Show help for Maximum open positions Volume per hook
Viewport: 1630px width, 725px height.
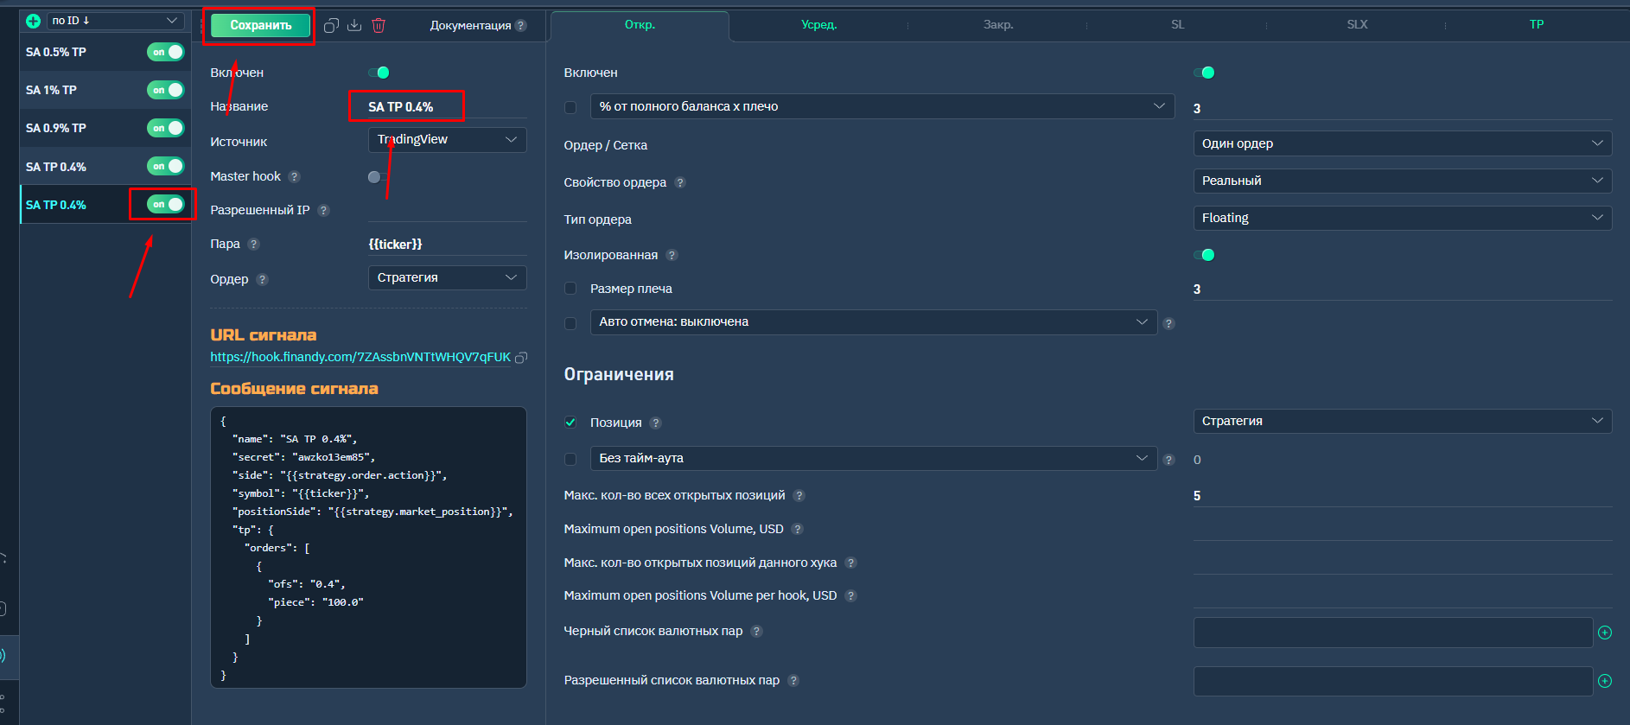[x=850, y=595]
